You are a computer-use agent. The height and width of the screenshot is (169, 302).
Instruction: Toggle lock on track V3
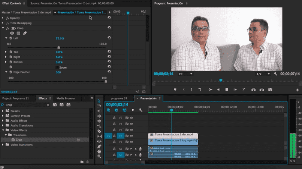coord(114,130)
